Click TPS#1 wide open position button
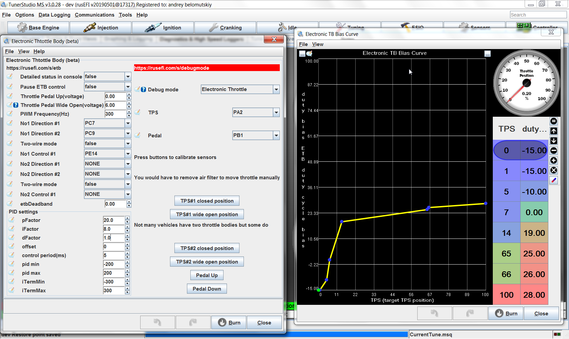The image size is (569, 339). pos(207,214)
